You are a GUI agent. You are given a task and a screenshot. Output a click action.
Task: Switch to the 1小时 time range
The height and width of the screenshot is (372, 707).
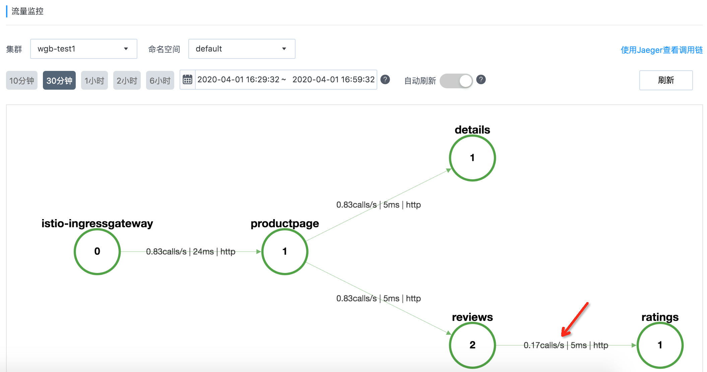click(x=94, y=81)
